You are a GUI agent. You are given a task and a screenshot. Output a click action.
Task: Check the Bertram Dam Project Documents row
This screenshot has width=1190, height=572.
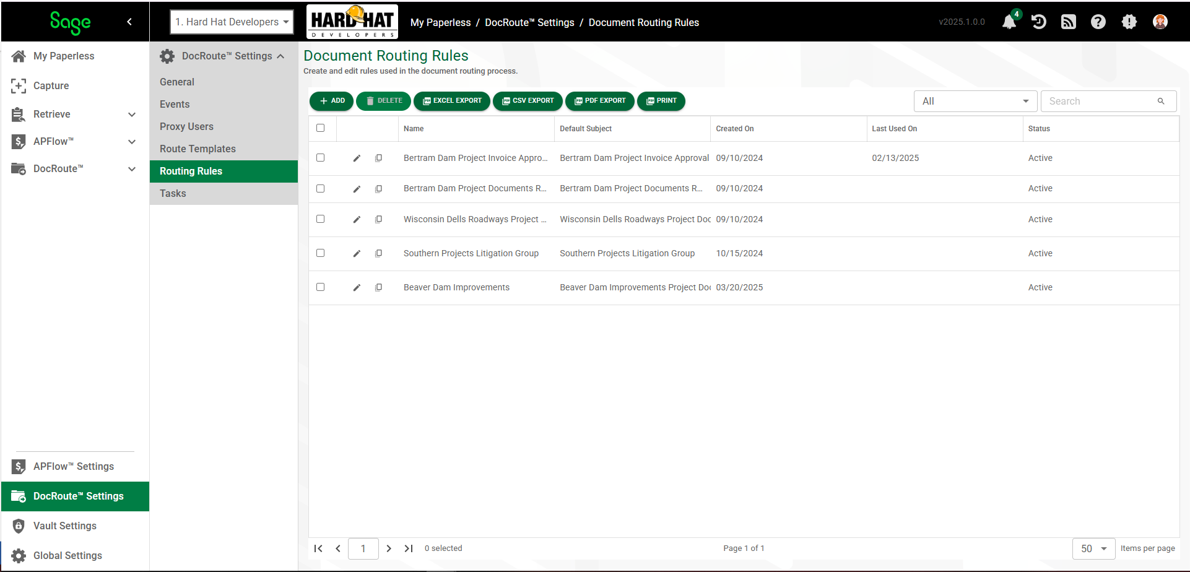coord(320,188)
